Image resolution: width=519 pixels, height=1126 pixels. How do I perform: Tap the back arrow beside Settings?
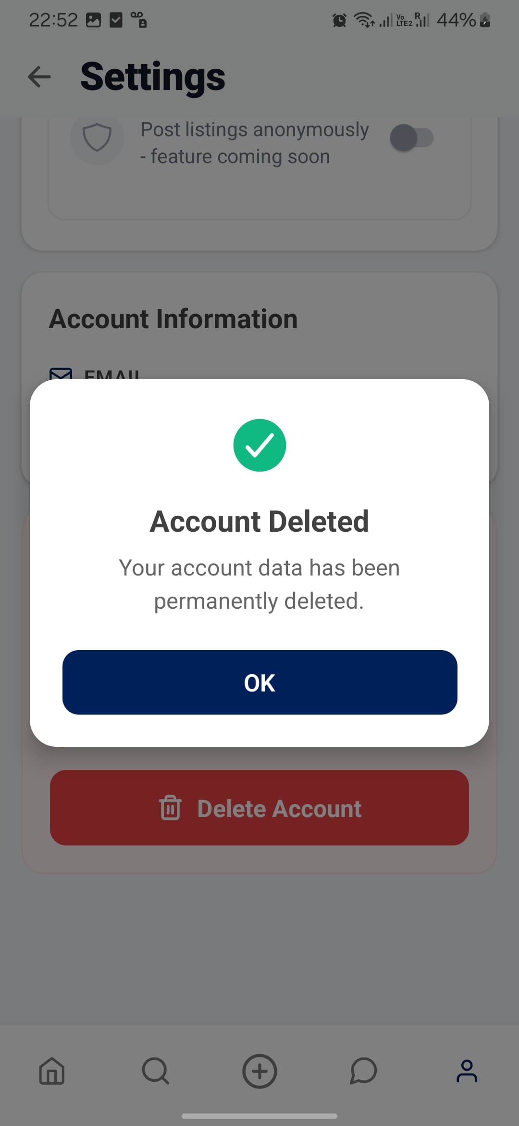39,77
